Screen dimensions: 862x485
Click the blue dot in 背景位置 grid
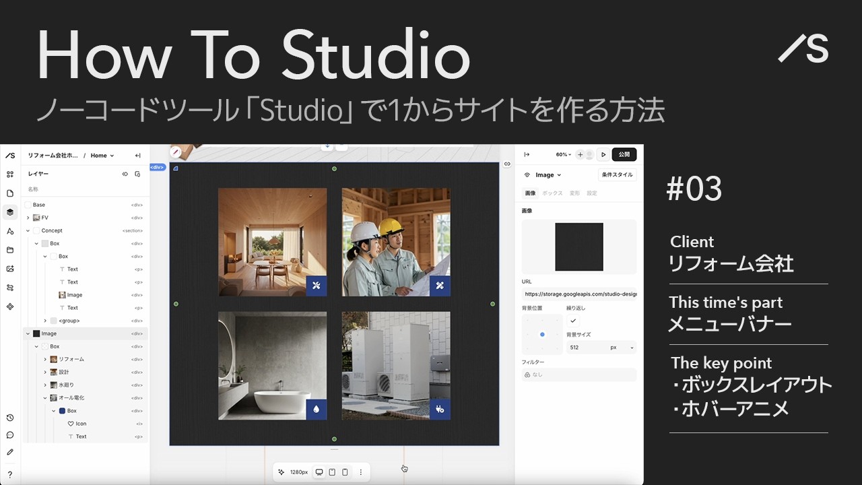[x=542, y=334]
